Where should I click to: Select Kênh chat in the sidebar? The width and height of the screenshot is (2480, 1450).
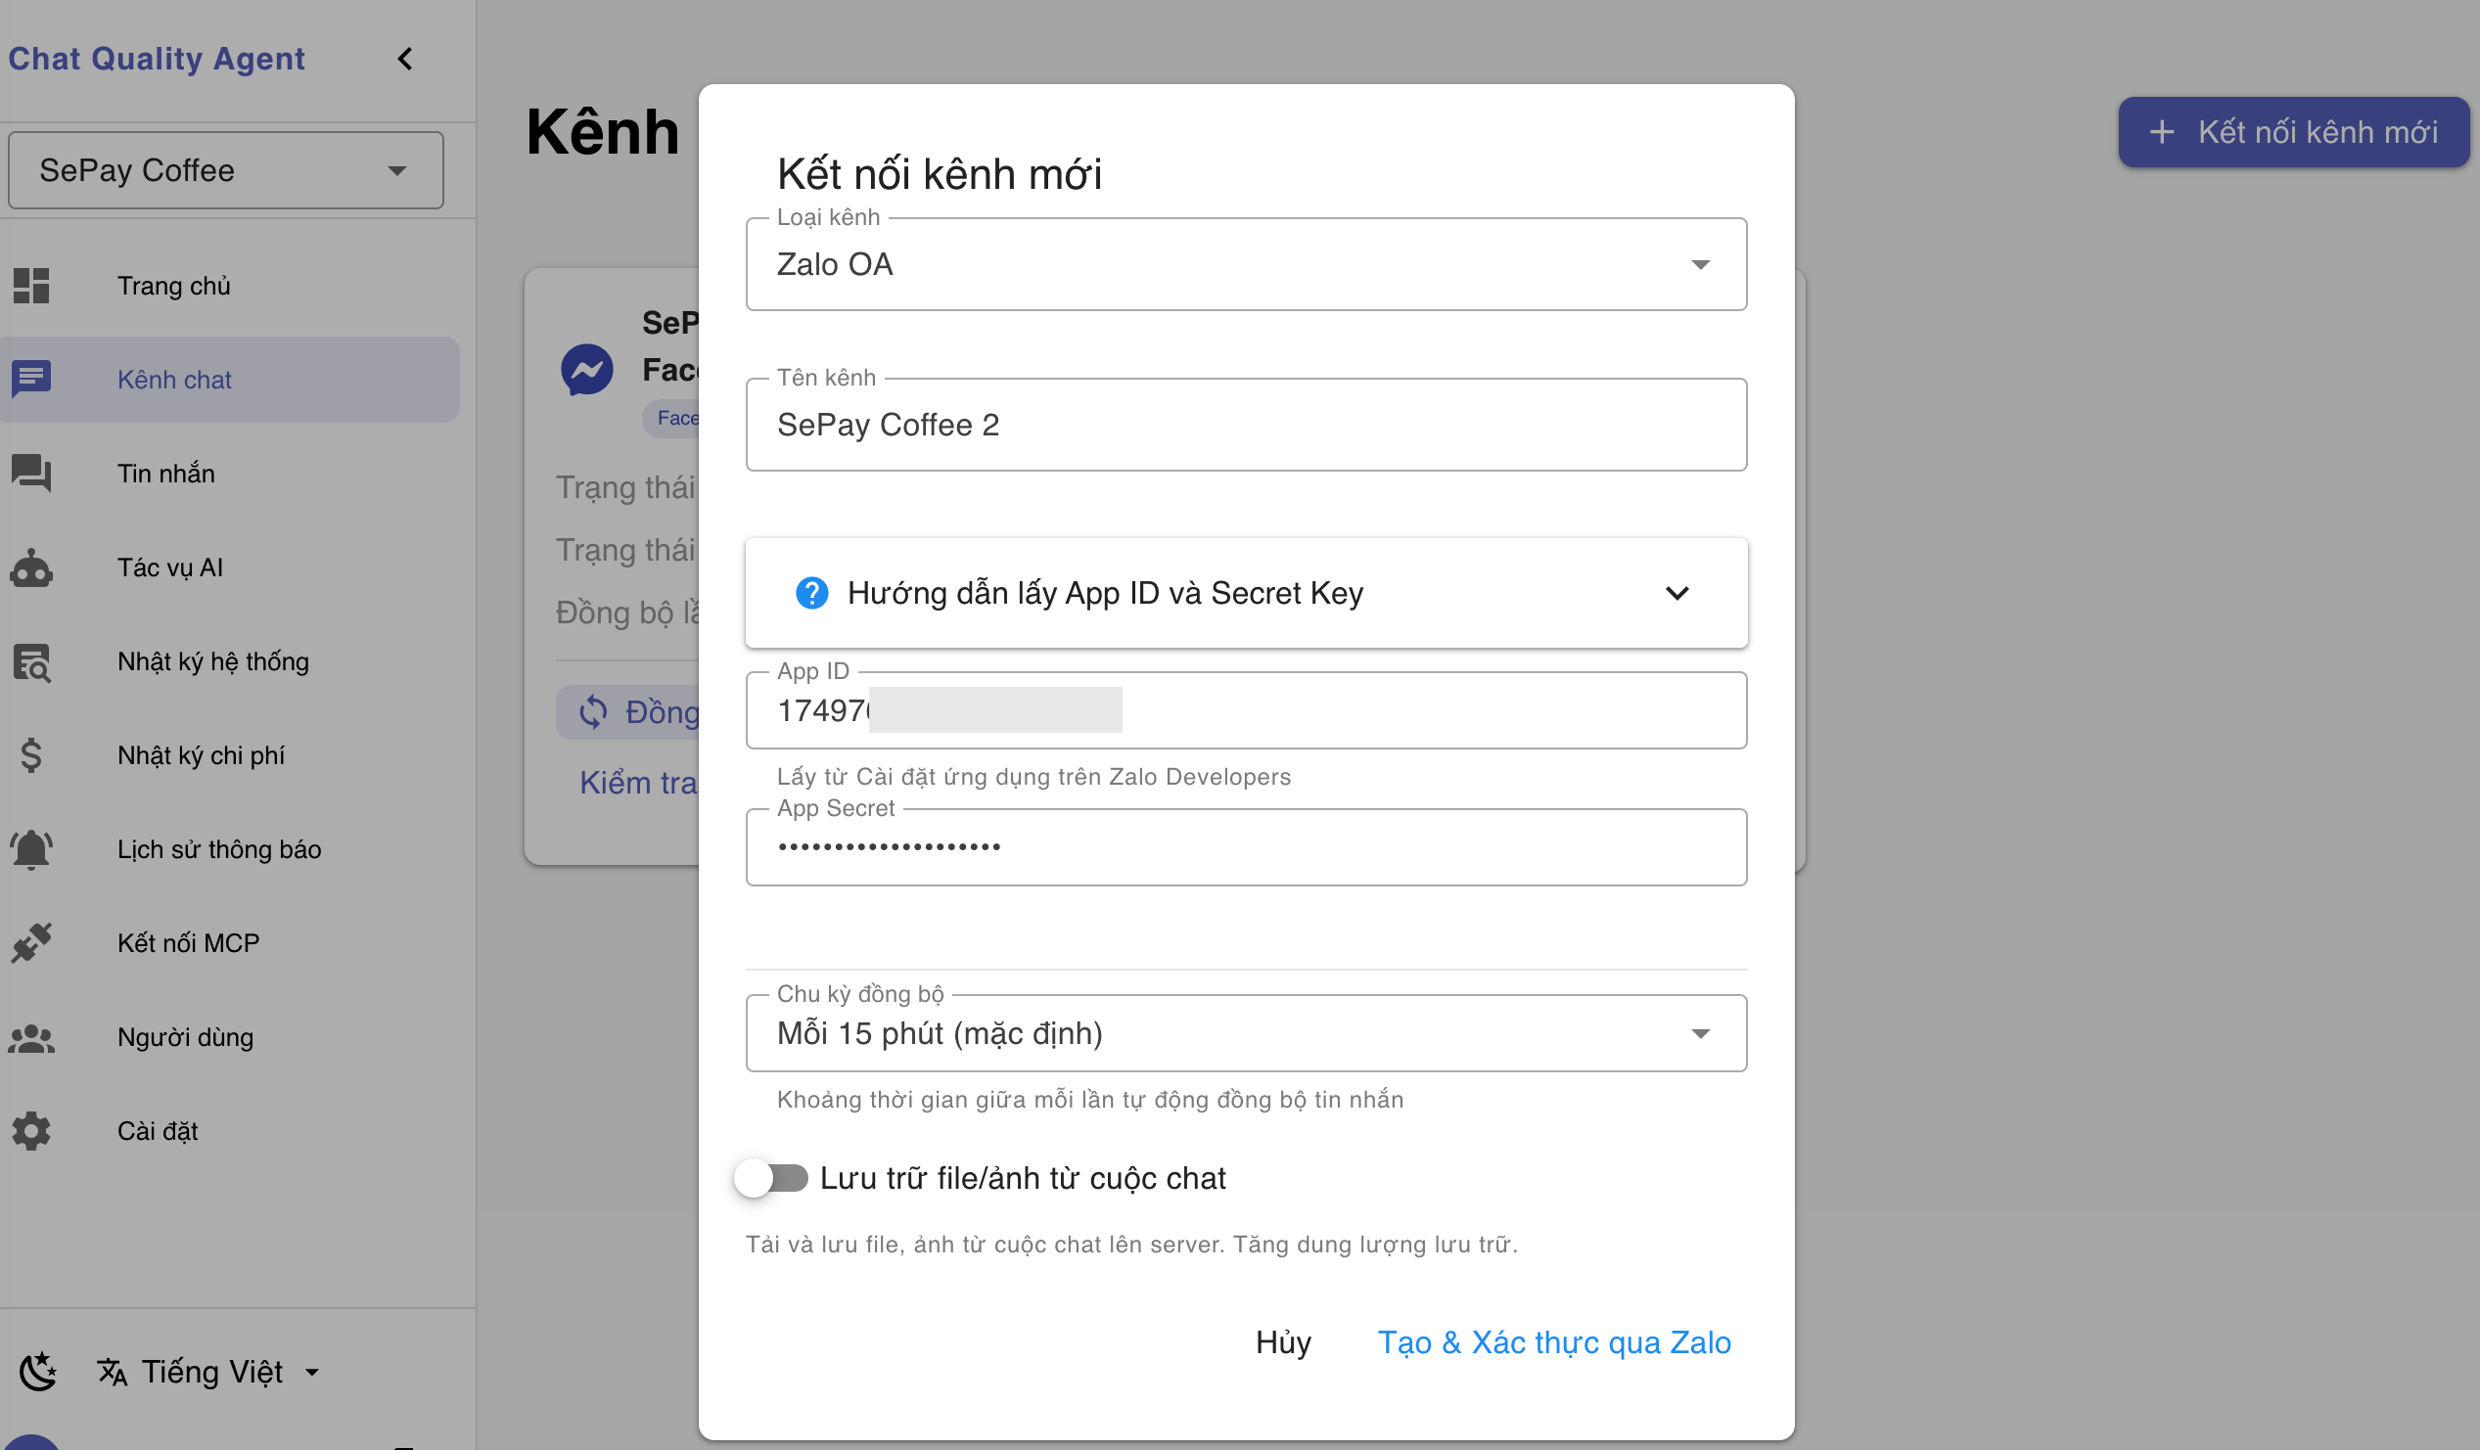click(x=173, y=379)
